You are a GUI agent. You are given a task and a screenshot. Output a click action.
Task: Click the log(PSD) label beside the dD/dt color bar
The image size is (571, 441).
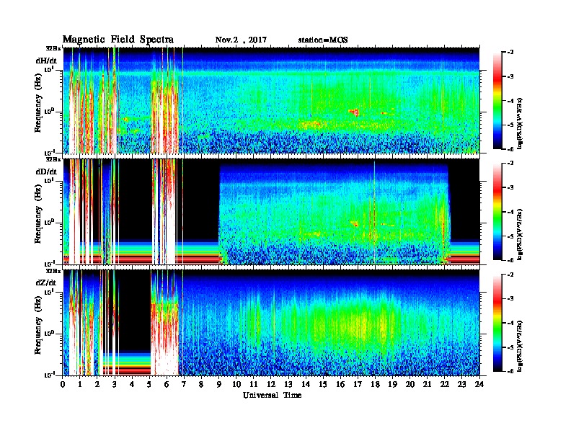(x=520, y=234)
